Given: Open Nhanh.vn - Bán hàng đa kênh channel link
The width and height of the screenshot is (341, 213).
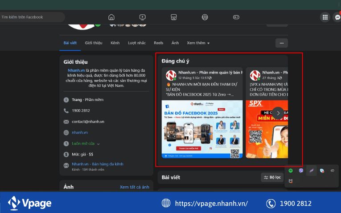Looking at the screenshot, I should point(98,164).
